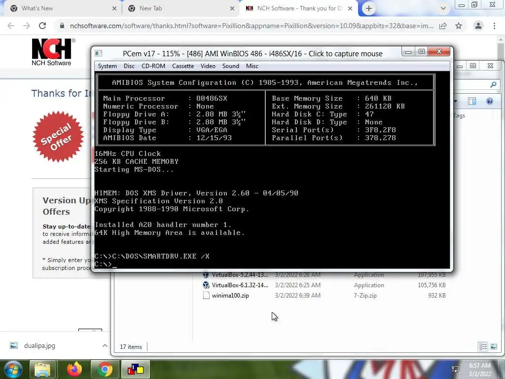This screenshot has height=379, width=505.
Task: Click the VirtualBox-6.1.32 installer icon
Action: [x=206, y=285]
